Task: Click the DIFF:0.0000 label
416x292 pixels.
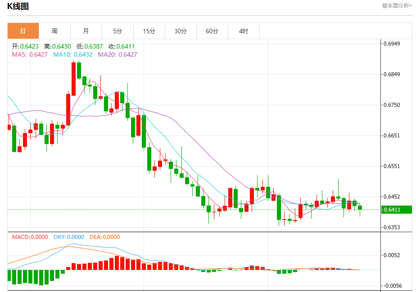Action: click(x=69, y=237)
